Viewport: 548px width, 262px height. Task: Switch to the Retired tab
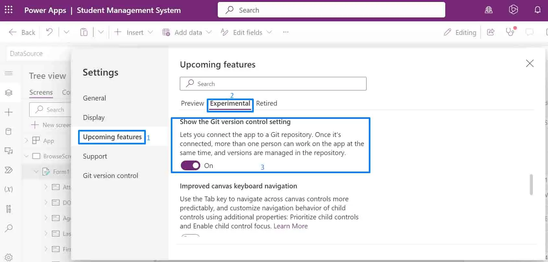(266, 103)
